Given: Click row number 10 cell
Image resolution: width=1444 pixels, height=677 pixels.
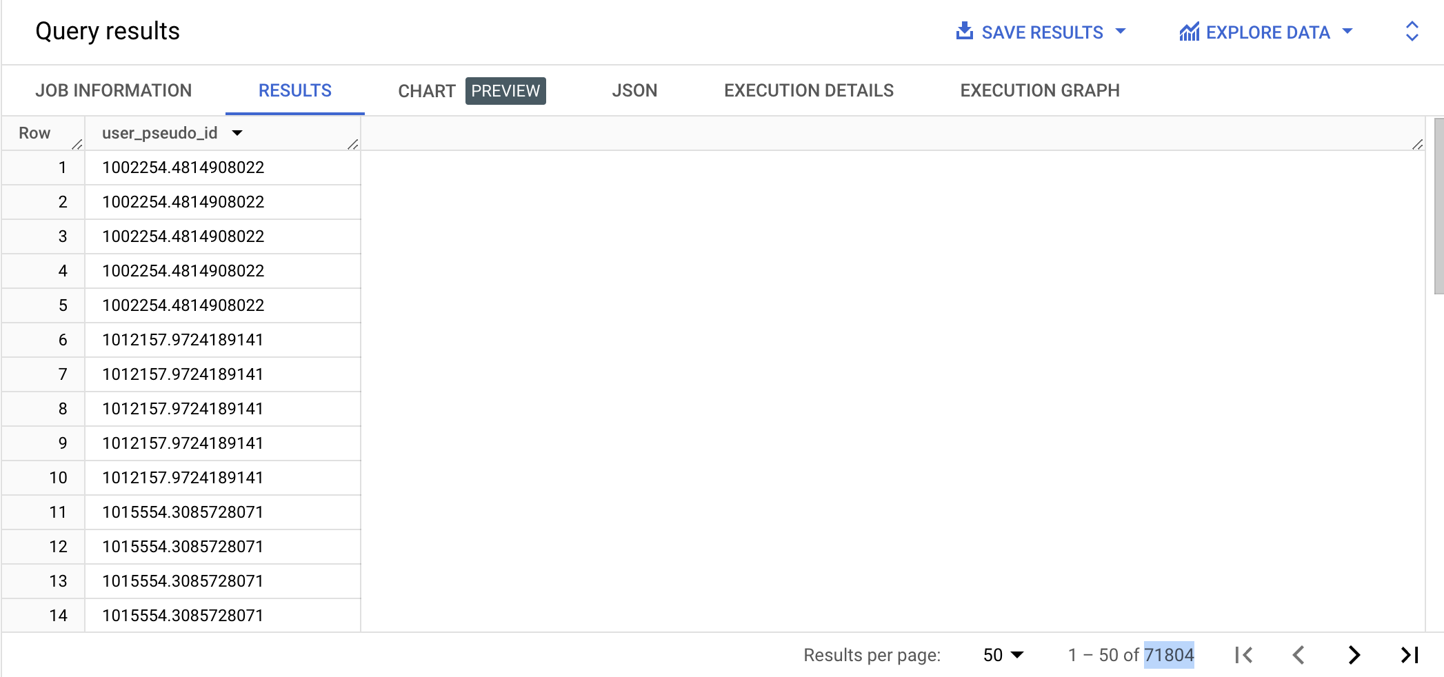Looking at the screenshot, I should coord(43,478).
